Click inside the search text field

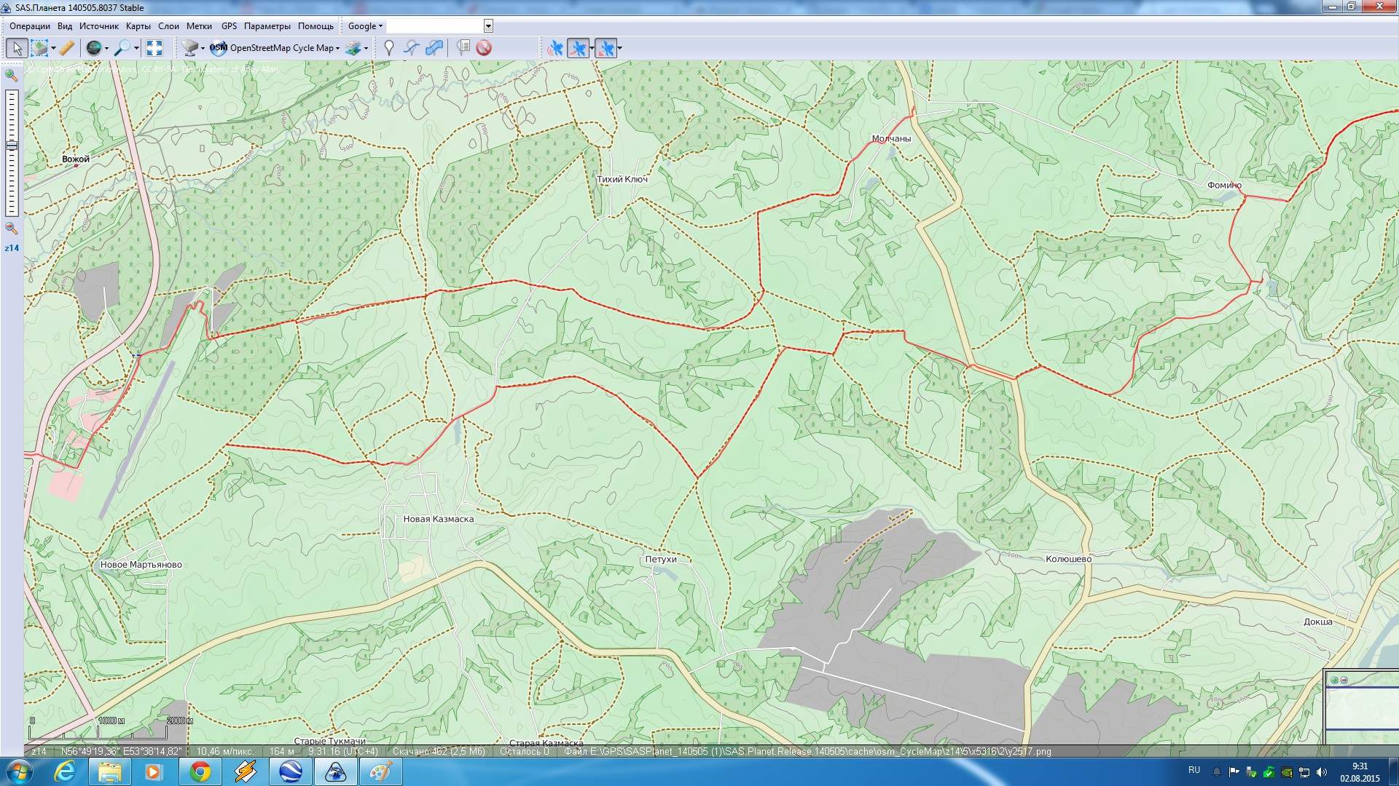click(x=435, y=26)
